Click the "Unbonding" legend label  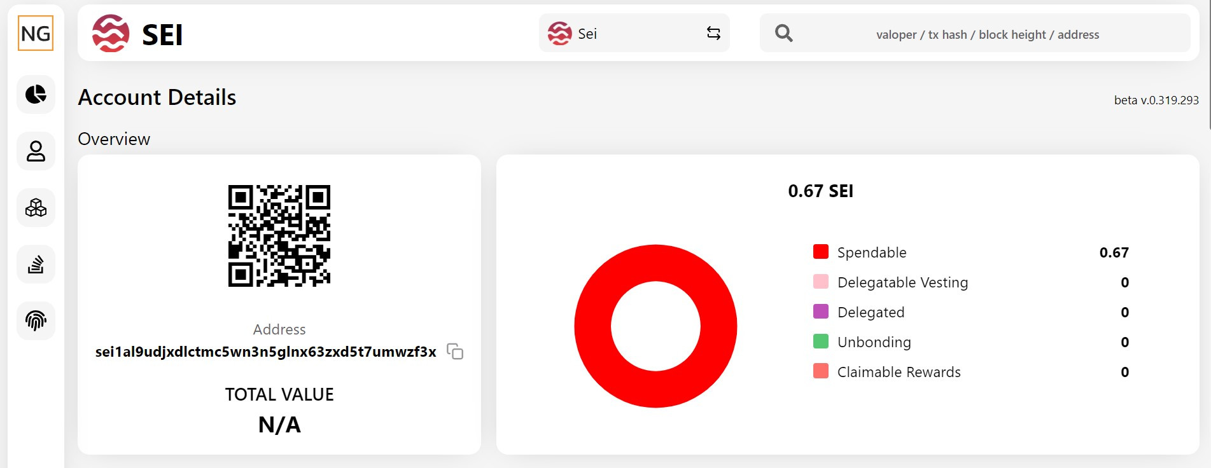coord(874,342)
